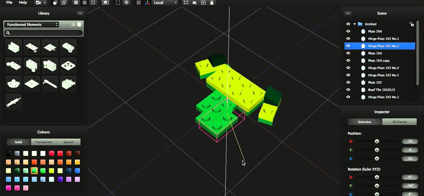The image size is (424, 196).
Task: Open the Local coordinate space dropdown
Action: pyautogui.click(x=165, y=3)
